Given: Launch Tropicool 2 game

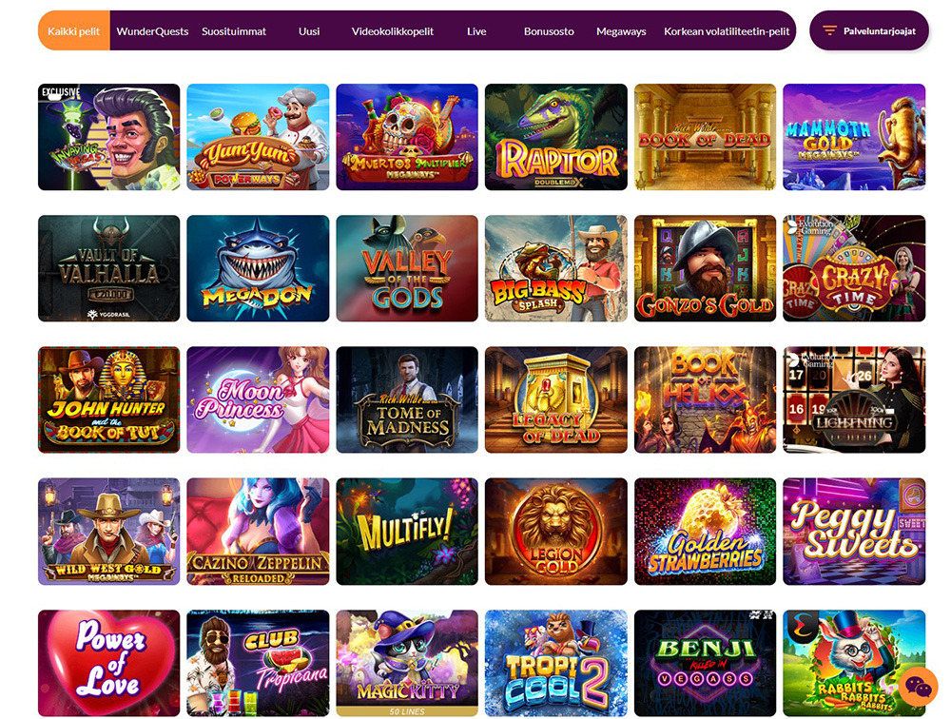Looking at the screenshot, I should (556, 663).
